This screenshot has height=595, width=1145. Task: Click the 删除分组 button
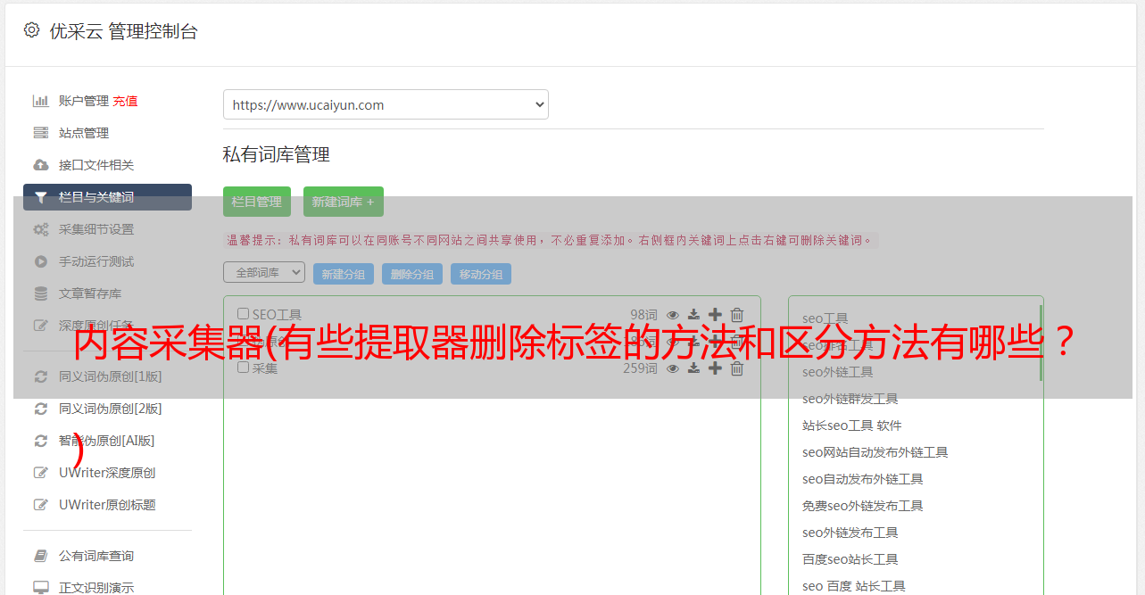(412, 274)
